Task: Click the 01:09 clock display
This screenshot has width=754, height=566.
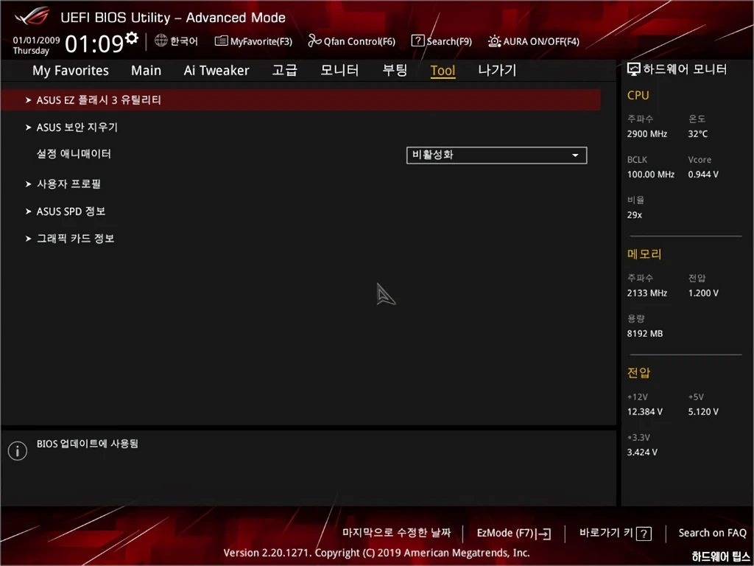Action: [94, 43]
